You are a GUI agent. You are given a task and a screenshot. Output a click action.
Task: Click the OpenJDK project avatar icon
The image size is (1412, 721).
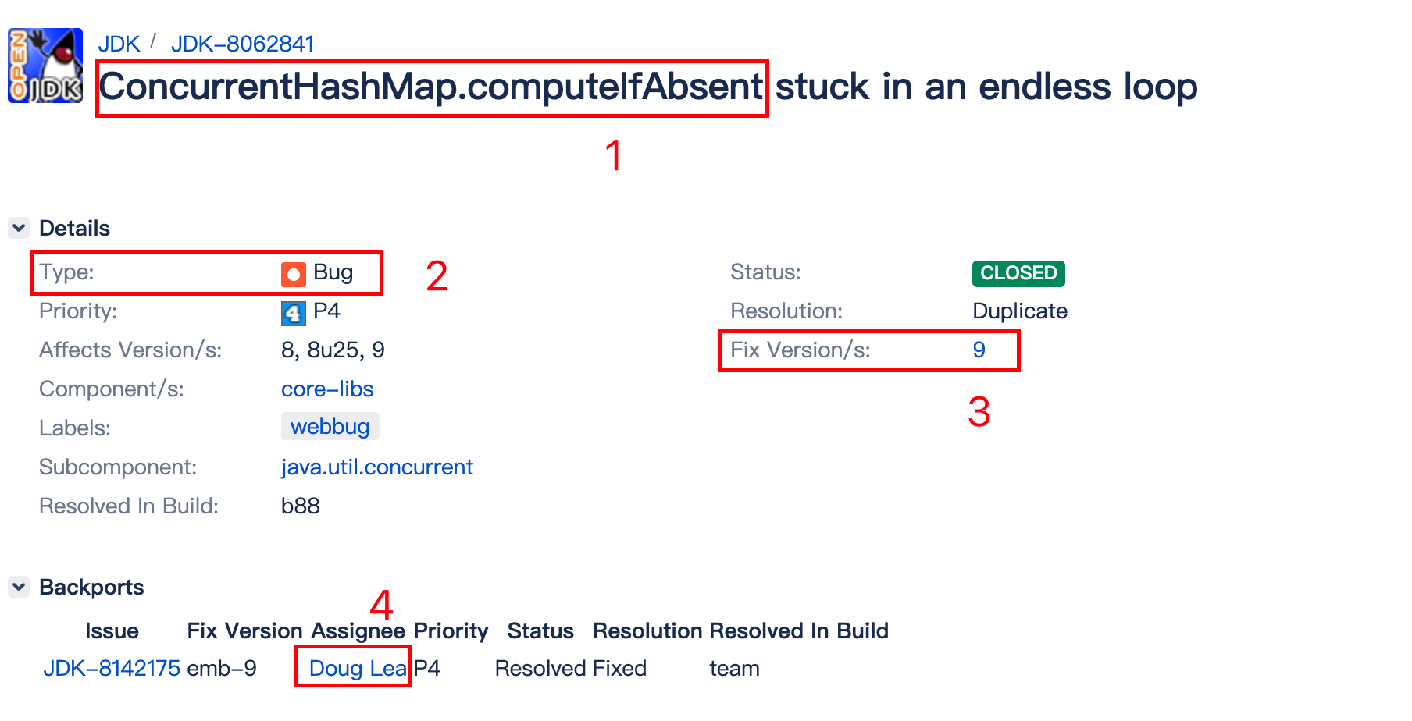tap(45, 66)
